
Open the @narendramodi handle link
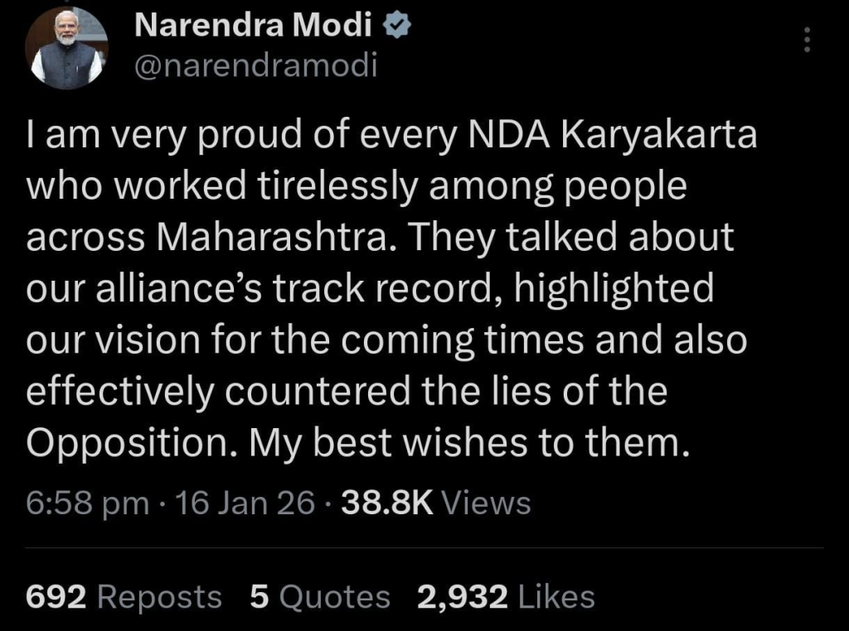(x=255, y=65)
